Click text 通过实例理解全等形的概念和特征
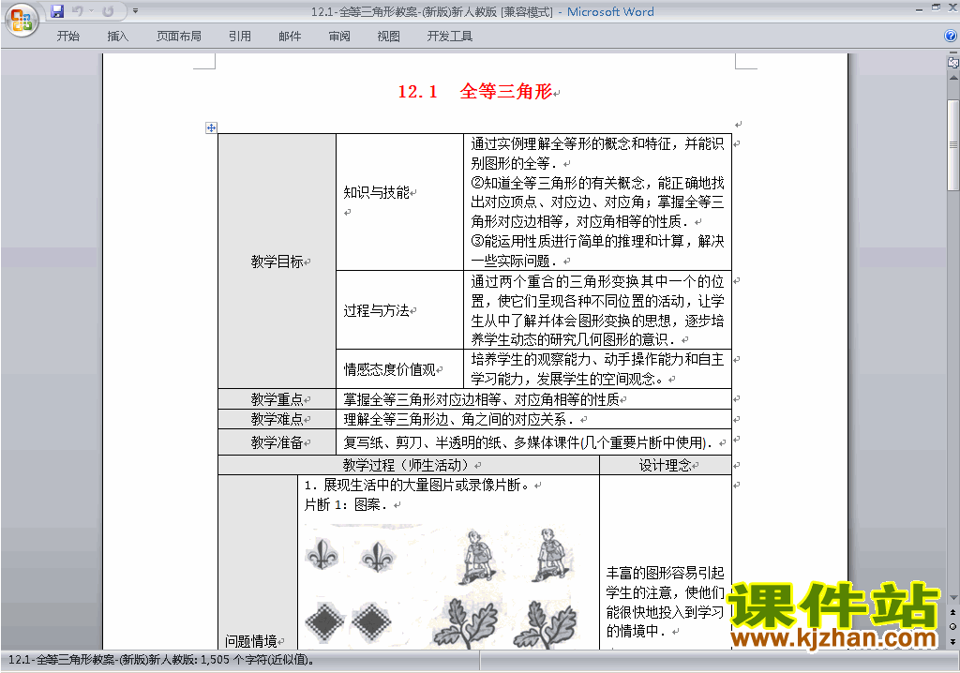 (571, 144)
